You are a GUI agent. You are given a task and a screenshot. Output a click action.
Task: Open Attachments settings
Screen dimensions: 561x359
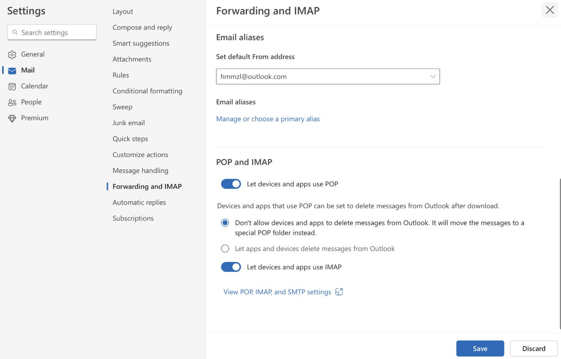tap(132, 59)
